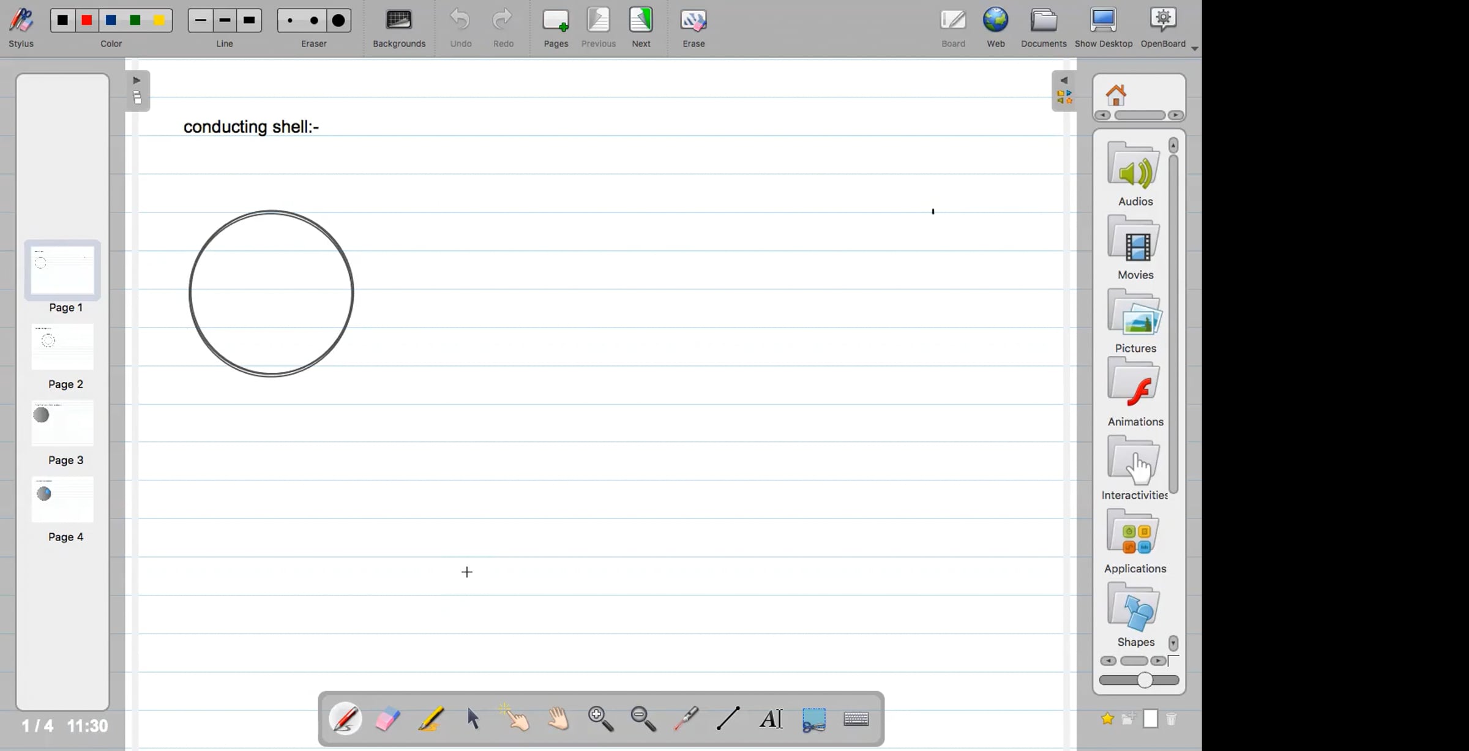Image resolution: width=1469 pixels, height=751 pixels.
Task: Select the thickest line width
Action: (249, 21)
